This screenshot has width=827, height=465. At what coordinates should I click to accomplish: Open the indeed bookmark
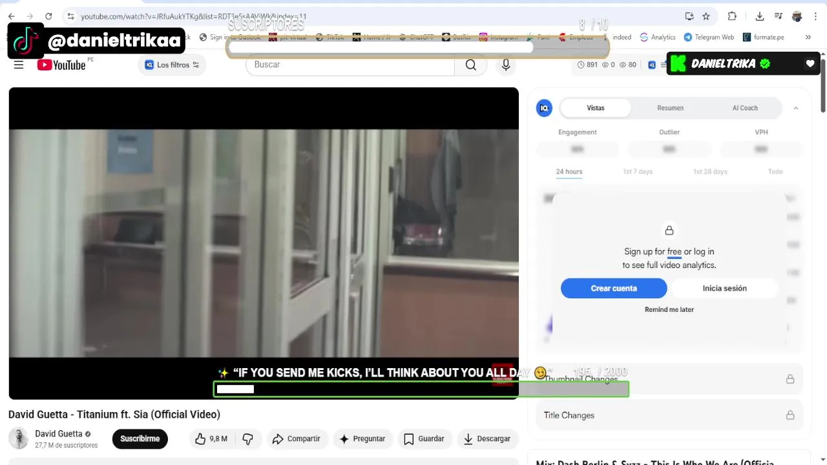coord(621,37)
